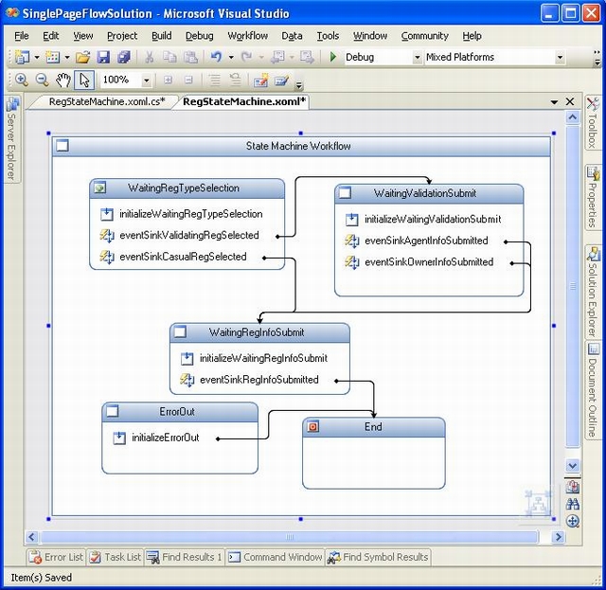
Task: Click the Navigate Backward toolbar icon
Action: pos(277,57)
